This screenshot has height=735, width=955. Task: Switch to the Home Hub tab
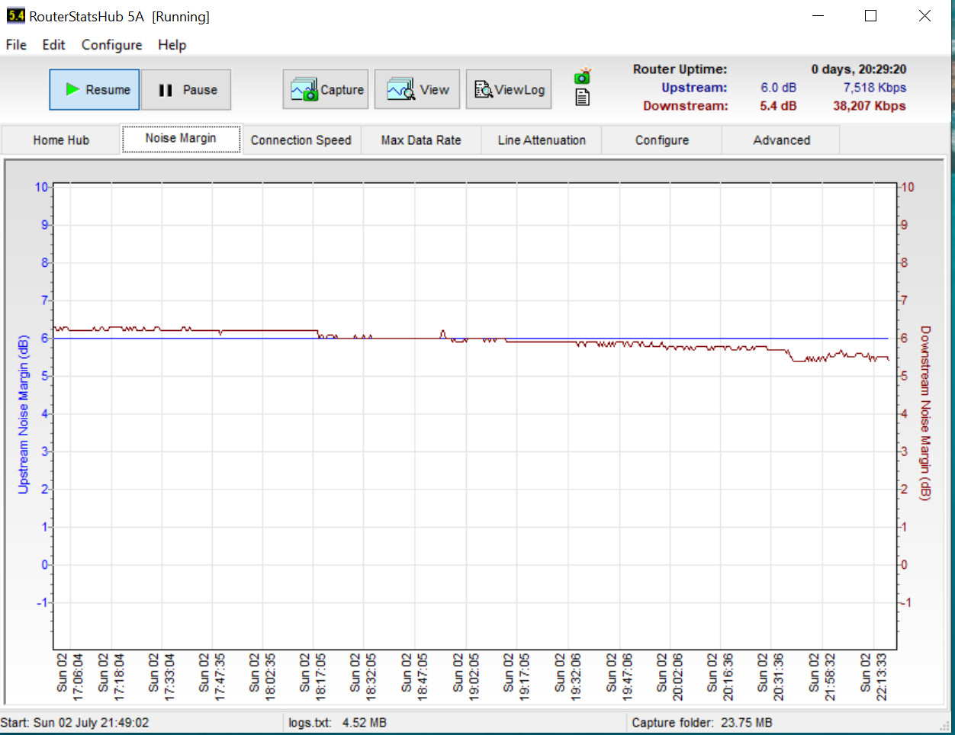61,140
